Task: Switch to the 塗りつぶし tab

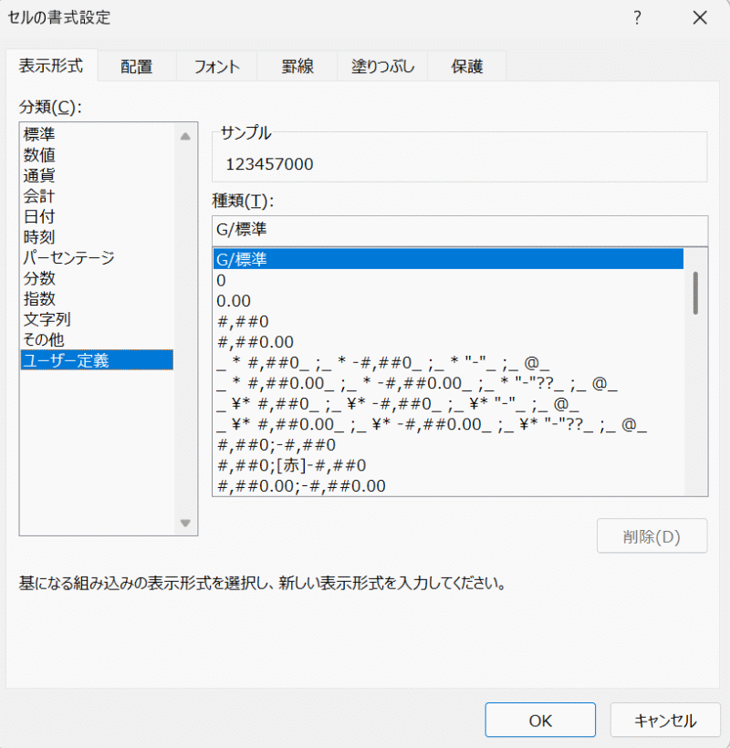Action: (382, 67)
